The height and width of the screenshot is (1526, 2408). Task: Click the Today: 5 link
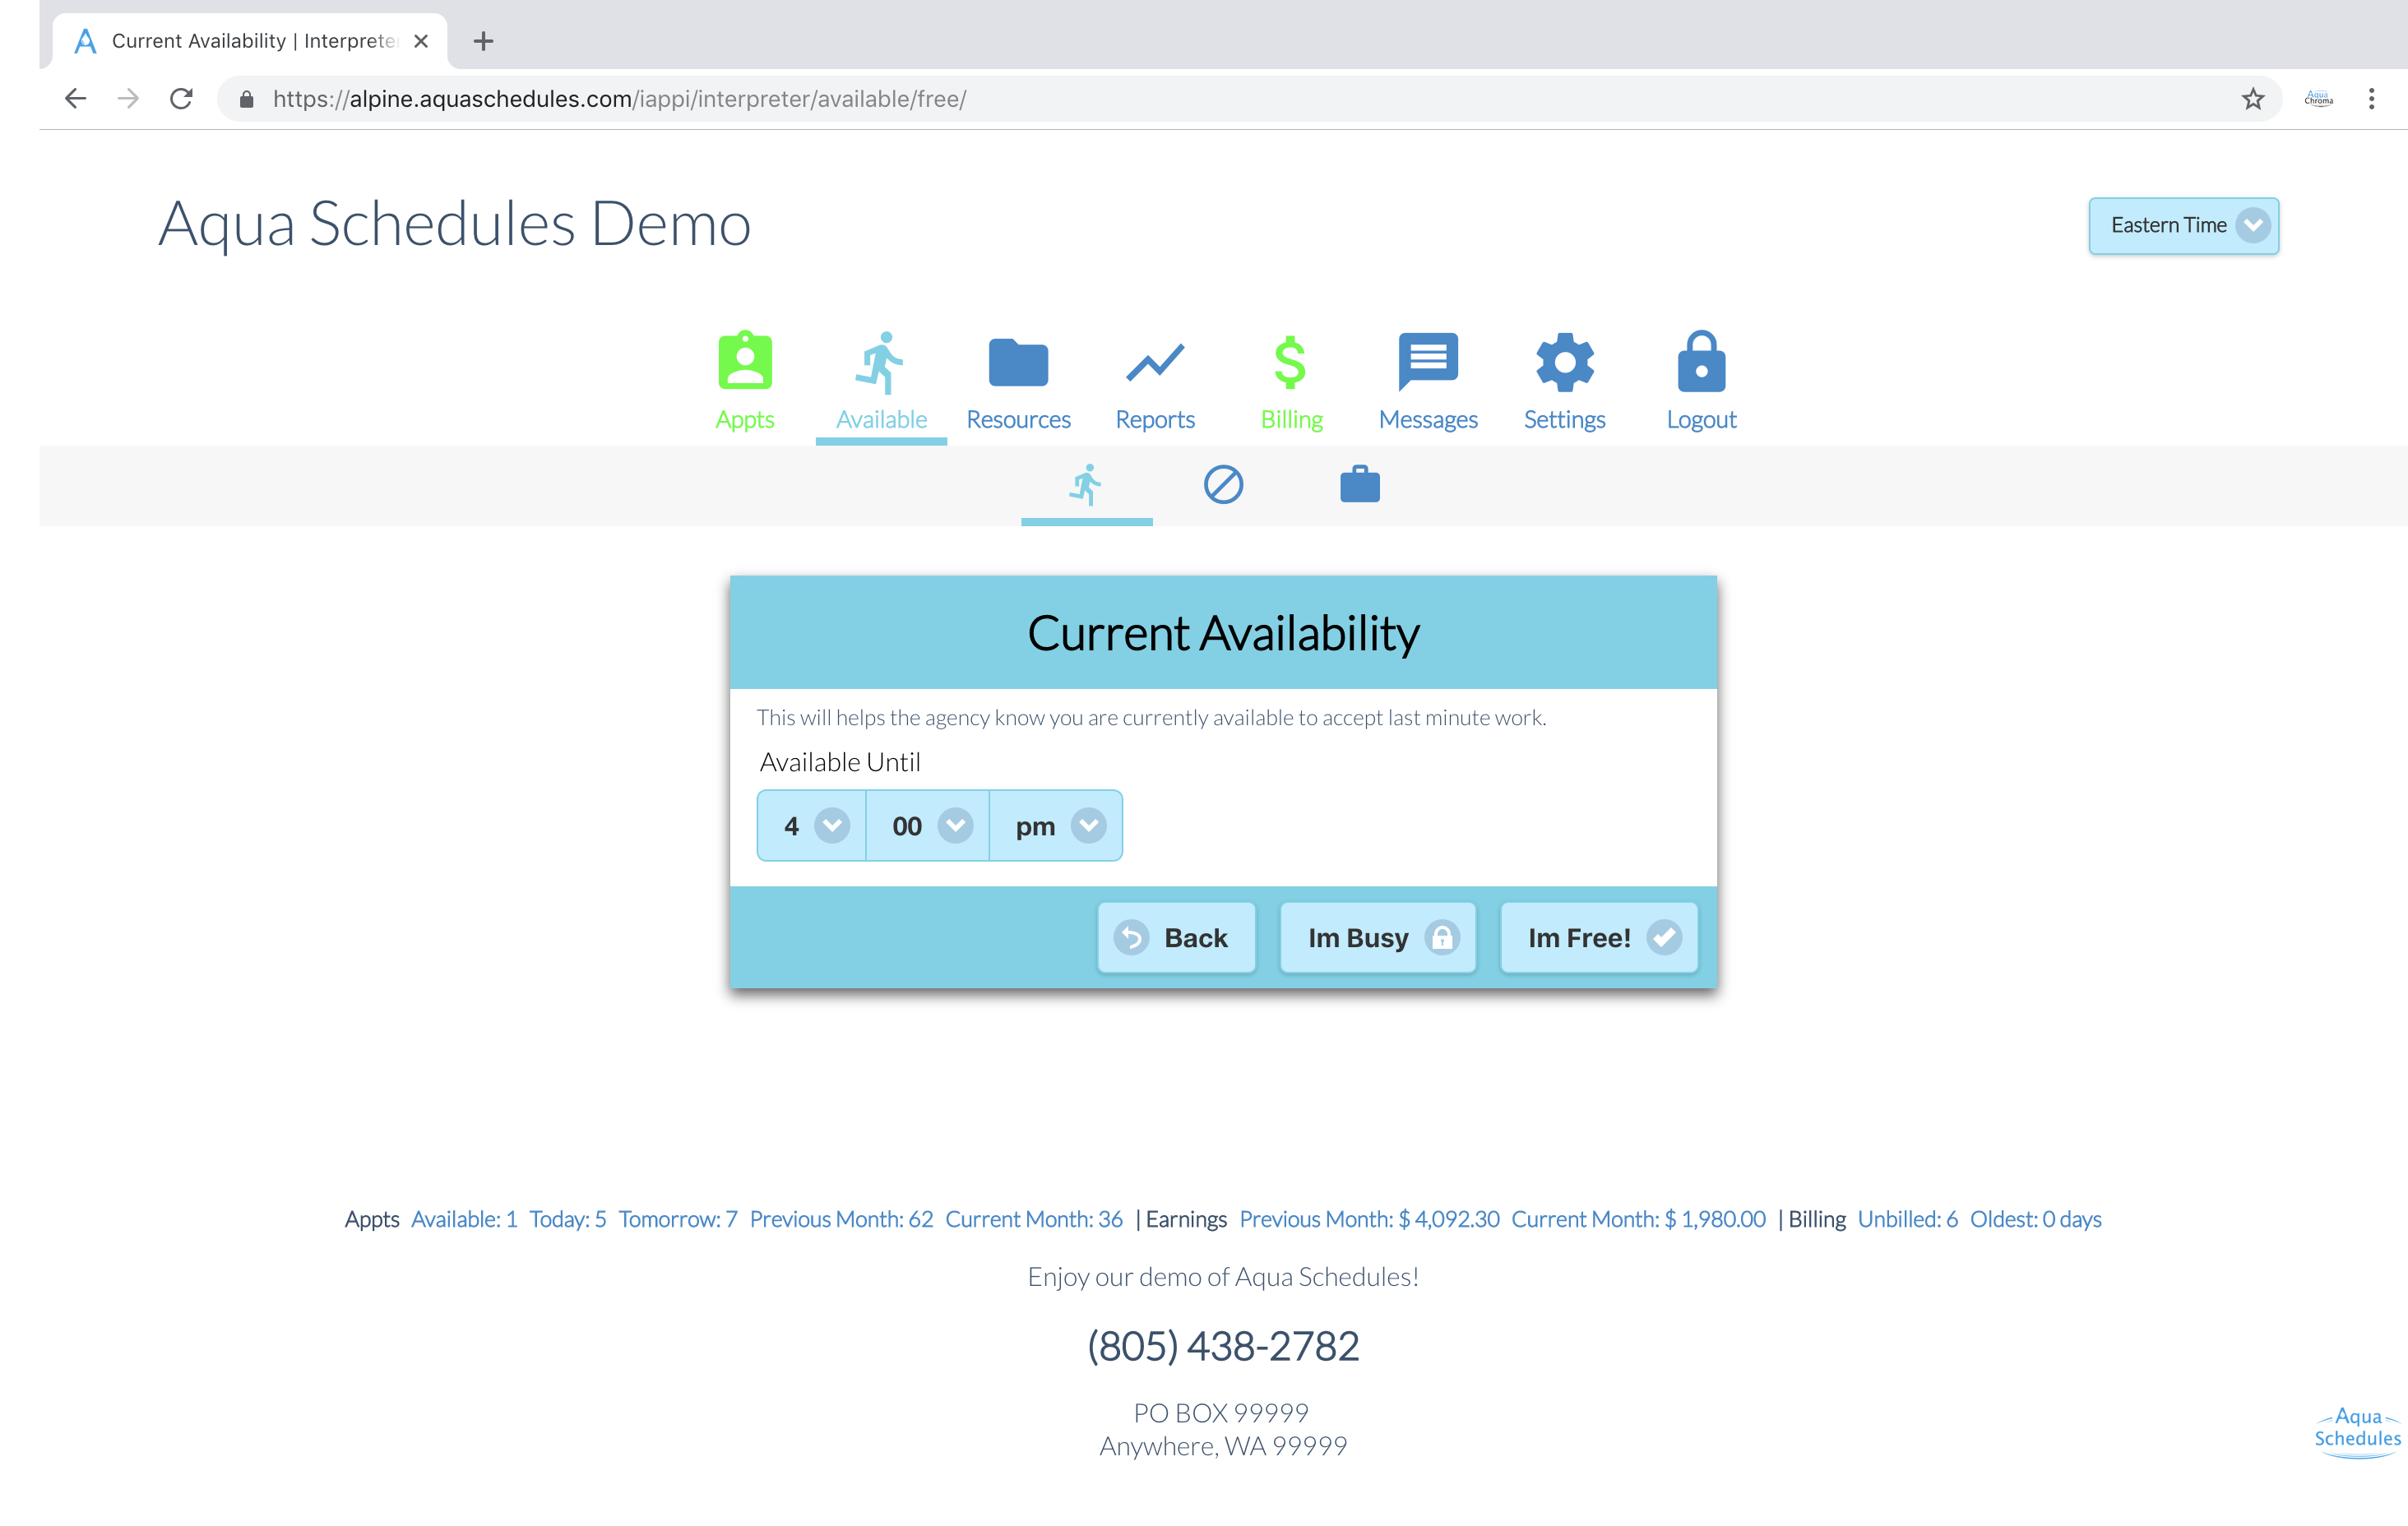(x=567, y=1219)
